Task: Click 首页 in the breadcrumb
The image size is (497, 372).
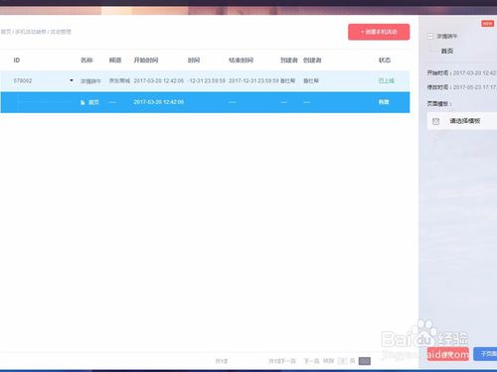Action: pyautogui.click(x=6, y=32)
